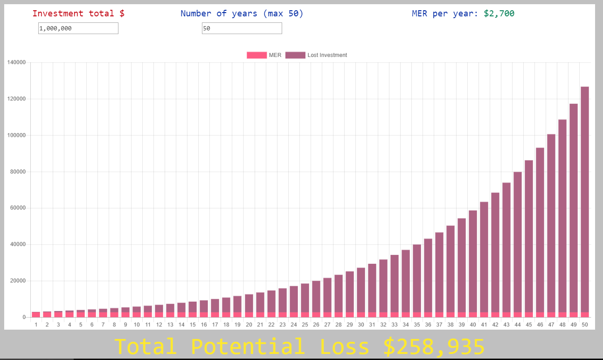Click the bar for year 30
Viewport: 603px width, 360px height.
361,292
